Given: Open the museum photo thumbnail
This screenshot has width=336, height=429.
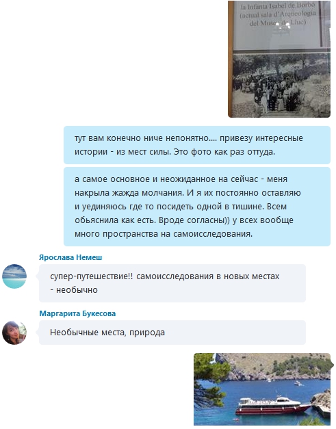Looking at the screenshot, I should coord(279,59).
